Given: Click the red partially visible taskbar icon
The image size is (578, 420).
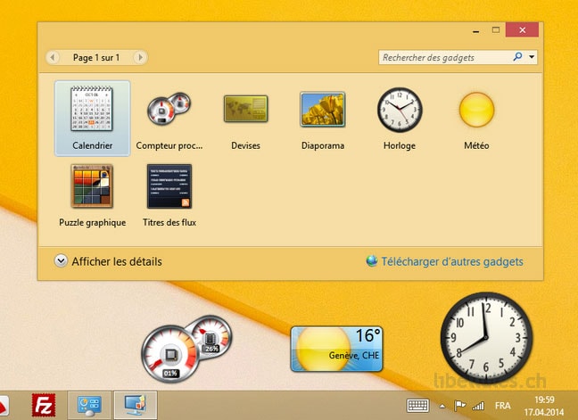Looking at the screenshot, I should point(4,406).
